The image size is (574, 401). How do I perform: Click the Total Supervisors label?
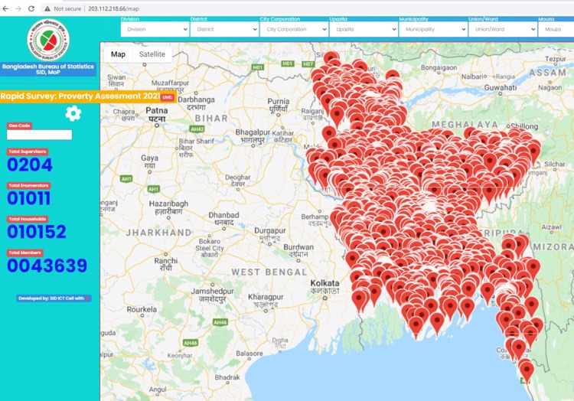28,152
